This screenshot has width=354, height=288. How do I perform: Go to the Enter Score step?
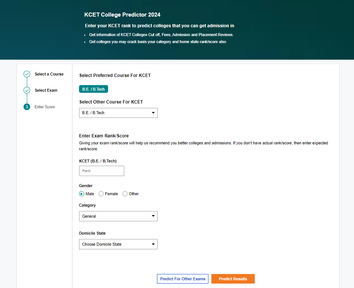[x=44, y=106]
